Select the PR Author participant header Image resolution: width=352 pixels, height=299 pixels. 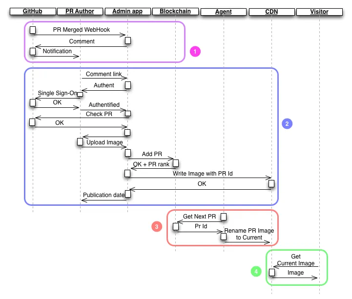click(x=80, y=11)
